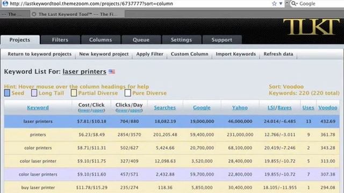Click the 3,520,000 Google results cell
Screen dimensions: 344x193
[x=202, y=161]
